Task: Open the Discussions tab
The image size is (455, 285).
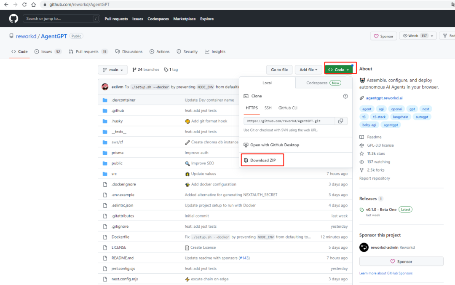Action: pos(129,52)
